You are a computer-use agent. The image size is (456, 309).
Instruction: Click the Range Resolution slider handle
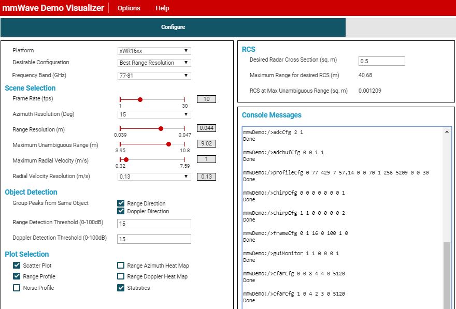click(x=161, y=129)
